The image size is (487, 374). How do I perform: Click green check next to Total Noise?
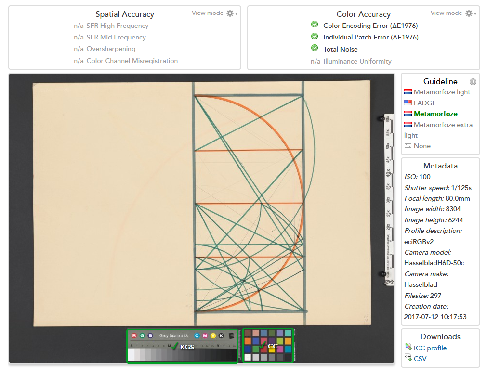tap(315, 48)
